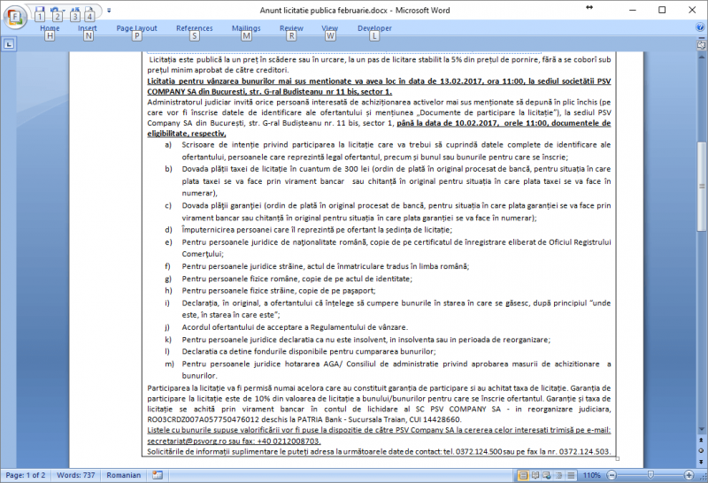Image resolution: width=708 pixels, height=483 pixels.
Task: Click the title bar document name
Action: [324, 10]
